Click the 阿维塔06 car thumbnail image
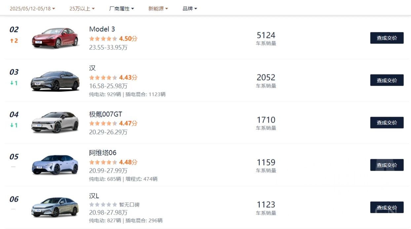Screen dimensions: 411x229 pos(55,165)
